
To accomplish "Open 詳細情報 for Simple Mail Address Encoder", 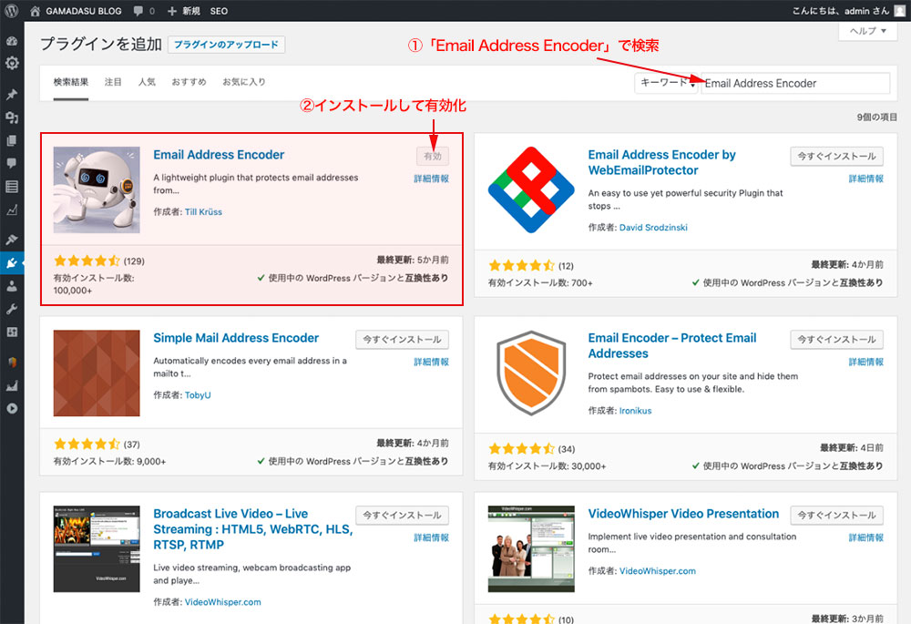I will pos(431,362).
